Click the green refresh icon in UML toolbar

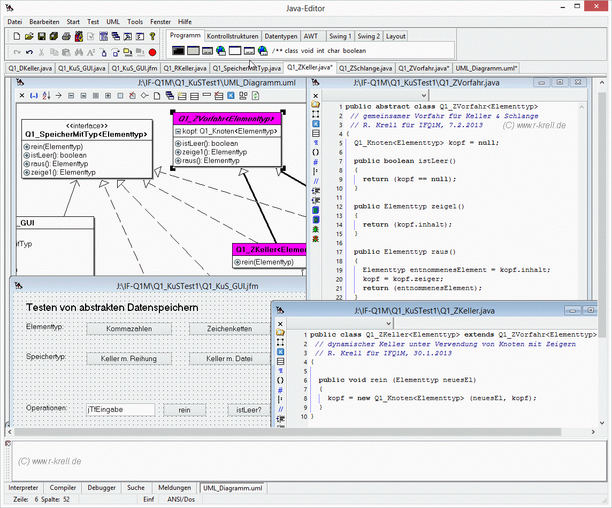pos(256,96)
